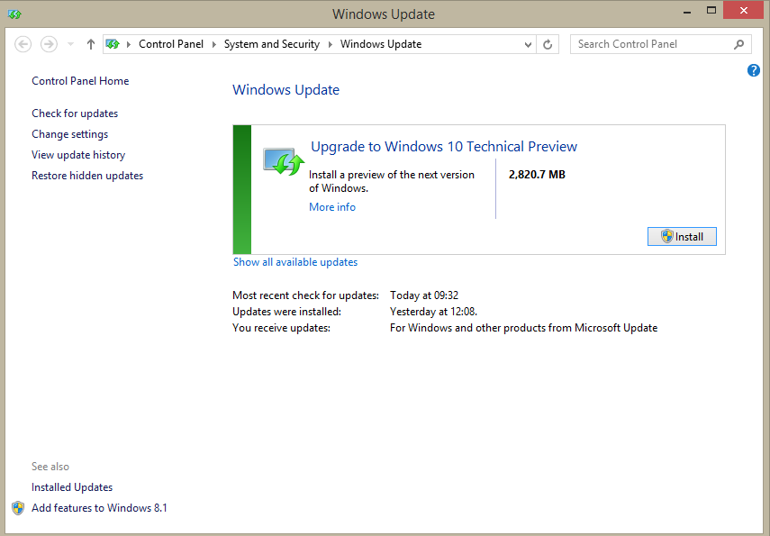
Task: Close the Windows Update window
Action: [744, 10]
